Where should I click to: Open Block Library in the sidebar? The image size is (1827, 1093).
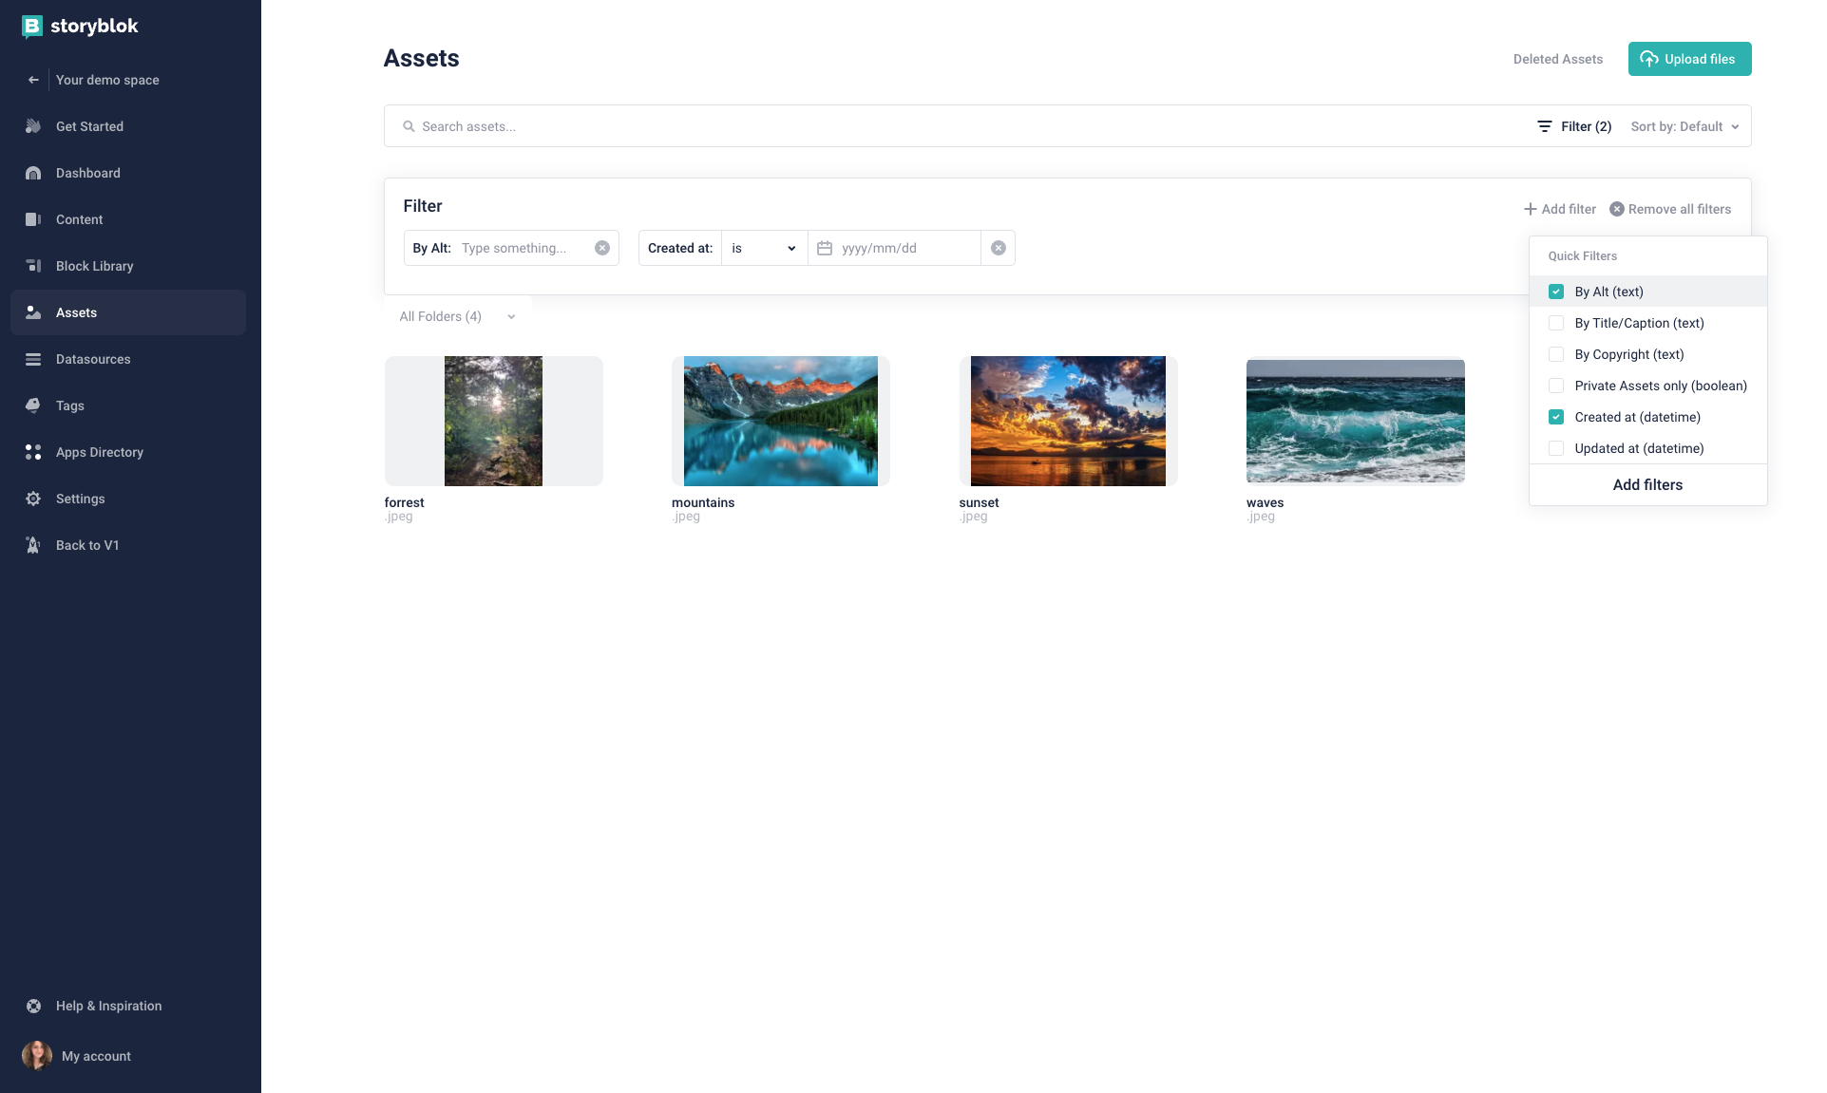[x=128, y=266]
